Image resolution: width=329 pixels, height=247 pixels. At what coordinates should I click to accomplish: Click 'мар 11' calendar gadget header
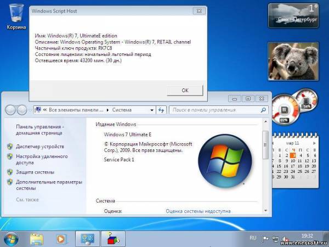[x=292, y=143]
